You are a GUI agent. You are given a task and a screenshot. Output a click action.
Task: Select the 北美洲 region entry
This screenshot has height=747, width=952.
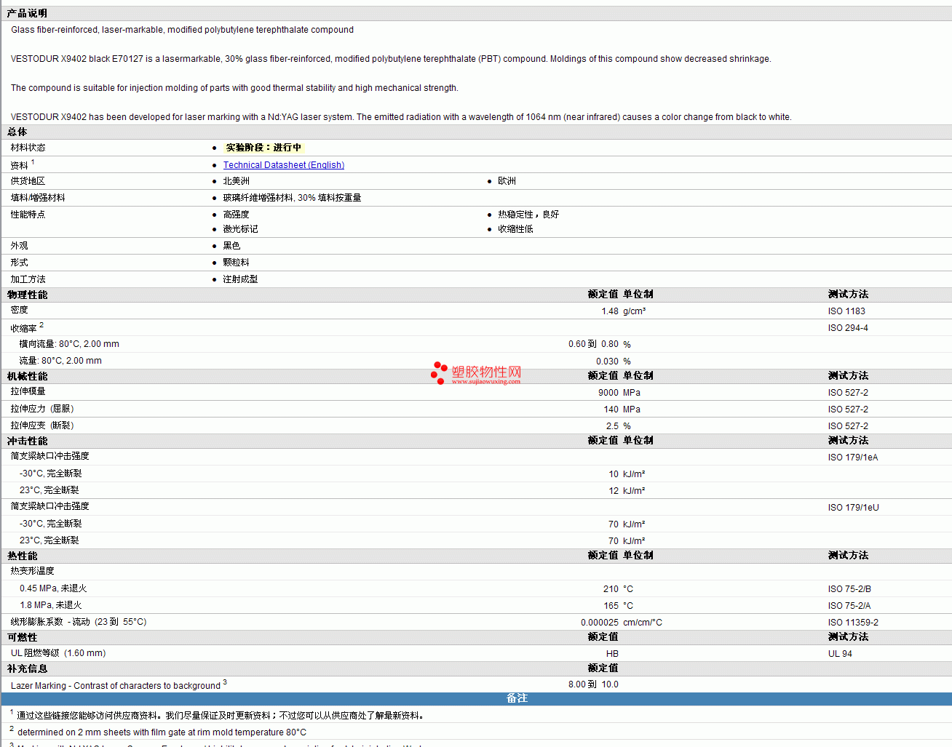click(x=236, y=181)
